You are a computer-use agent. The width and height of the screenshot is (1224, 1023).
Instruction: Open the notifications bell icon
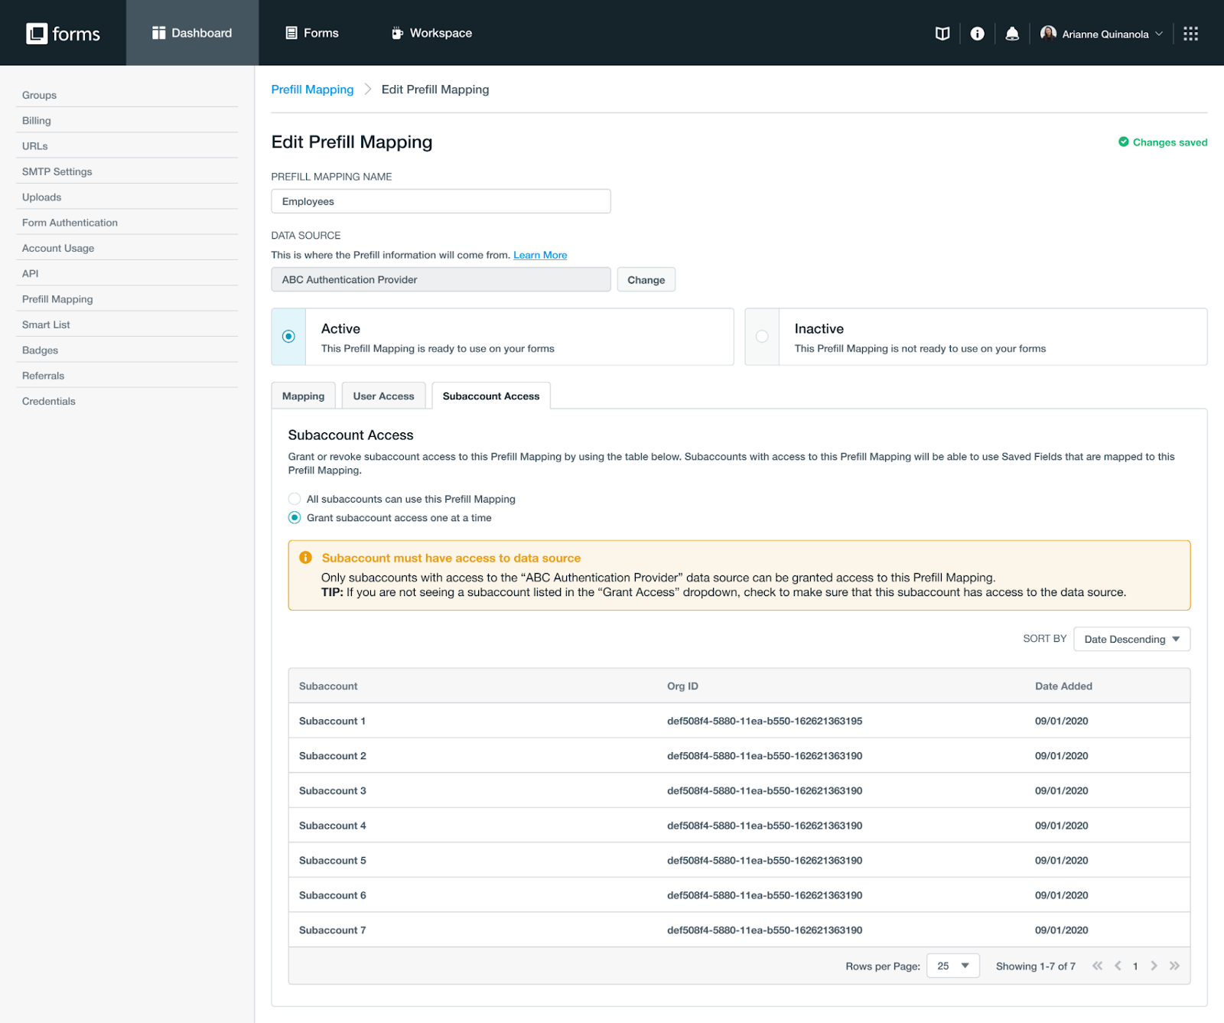[x=1012, y=34]
